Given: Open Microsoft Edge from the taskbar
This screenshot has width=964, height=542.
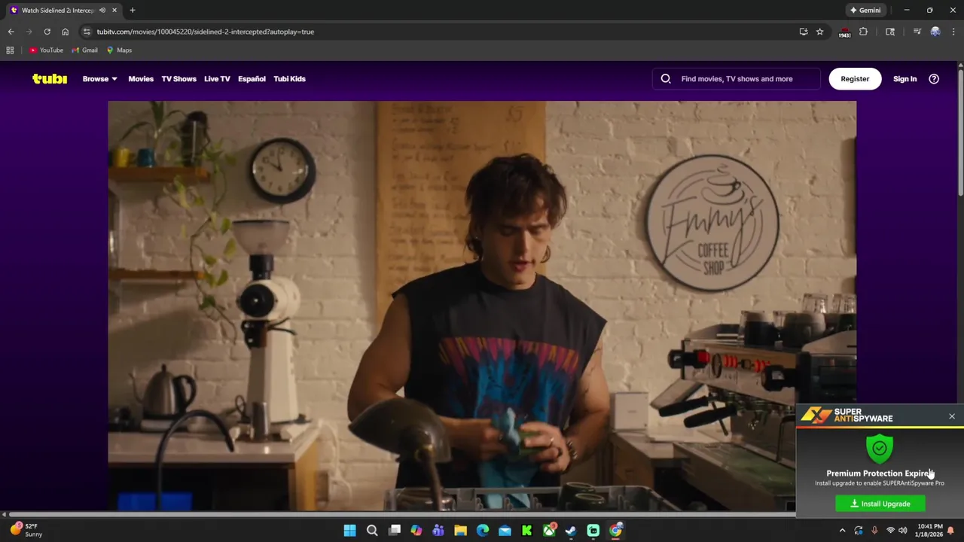Looking at the screenshot, I should (x=483, y=531).
